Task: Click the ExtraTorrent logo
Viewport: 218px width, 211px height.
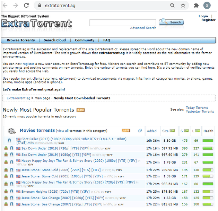Action: point(36,23)
